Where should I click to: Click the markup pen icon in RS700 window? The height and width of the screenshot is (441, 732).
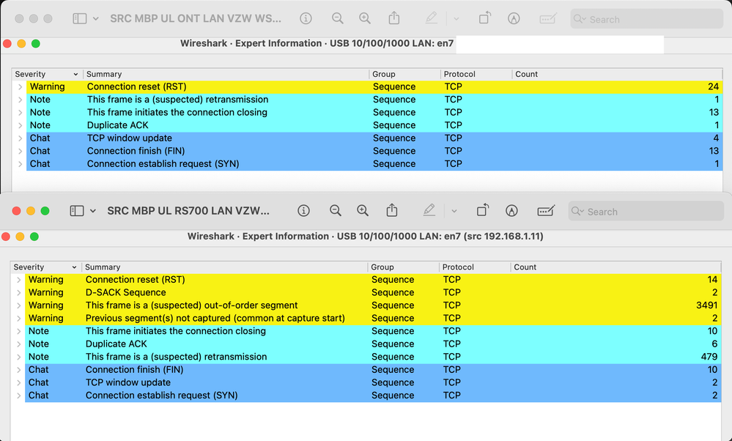tap(429, 211)
